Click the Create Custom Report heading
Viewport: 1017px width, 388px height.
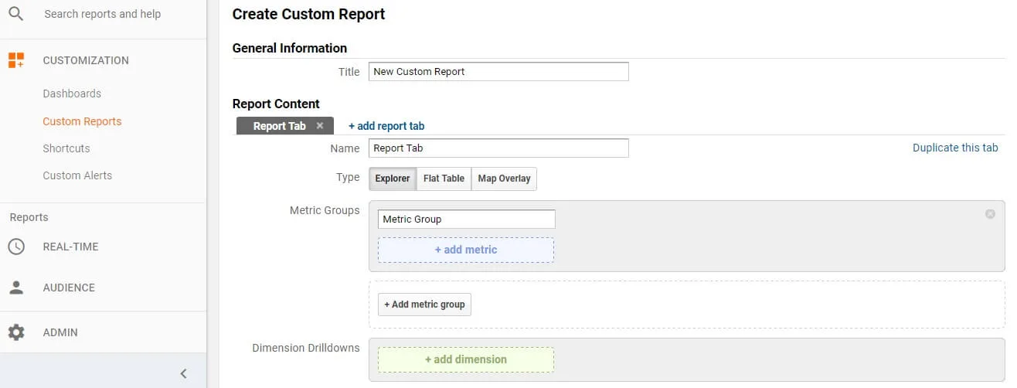point(308,14)
